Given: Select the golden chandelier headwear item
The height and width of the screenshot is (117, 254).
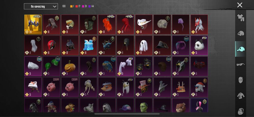Looking at the screenshot, I should pyautogui.click(x=33, y=25).
